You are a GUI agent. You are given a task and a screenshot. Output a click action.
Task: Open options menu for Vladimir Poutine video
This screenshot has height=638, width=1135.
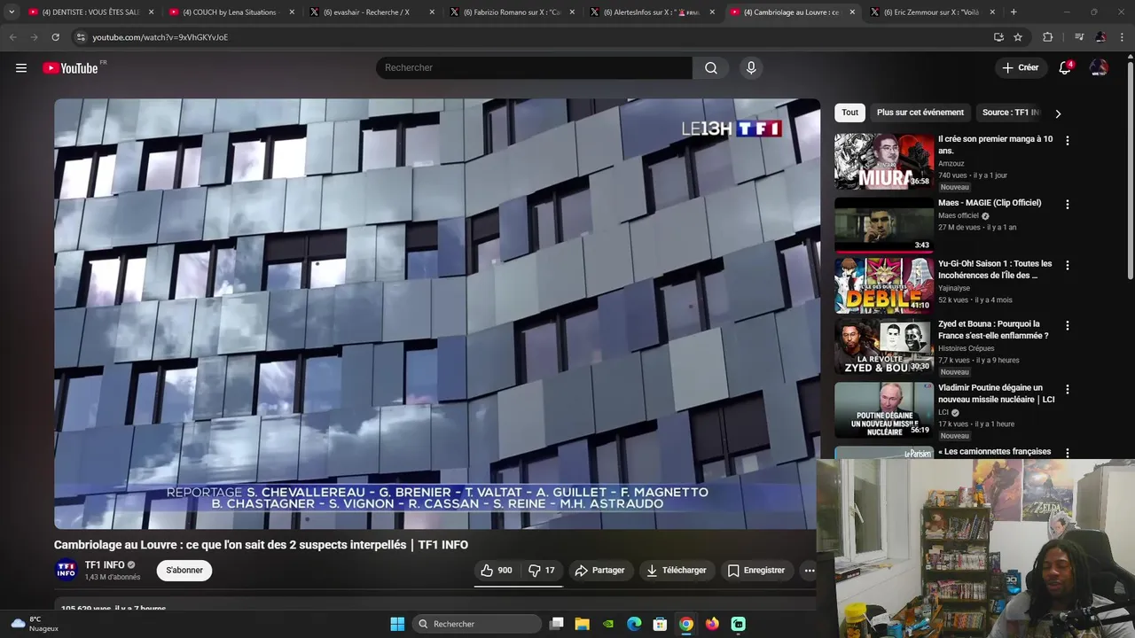tap(1067, 390)
